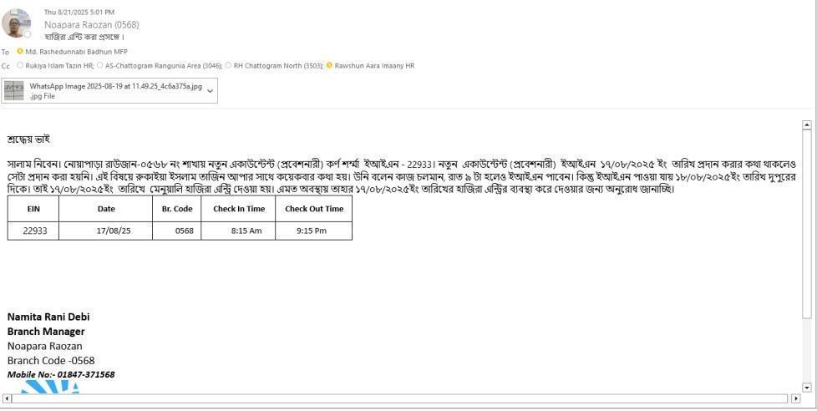
Task: Click the WhatsApp Image attachment filename
Action: tap(115, 86)
